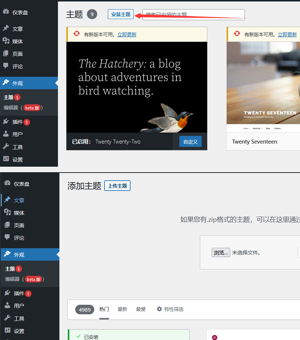Viewport: 300px width, 340px height.
Task: Open the Dashboard (仪表盘) sidebar icon
Action: 6,12
